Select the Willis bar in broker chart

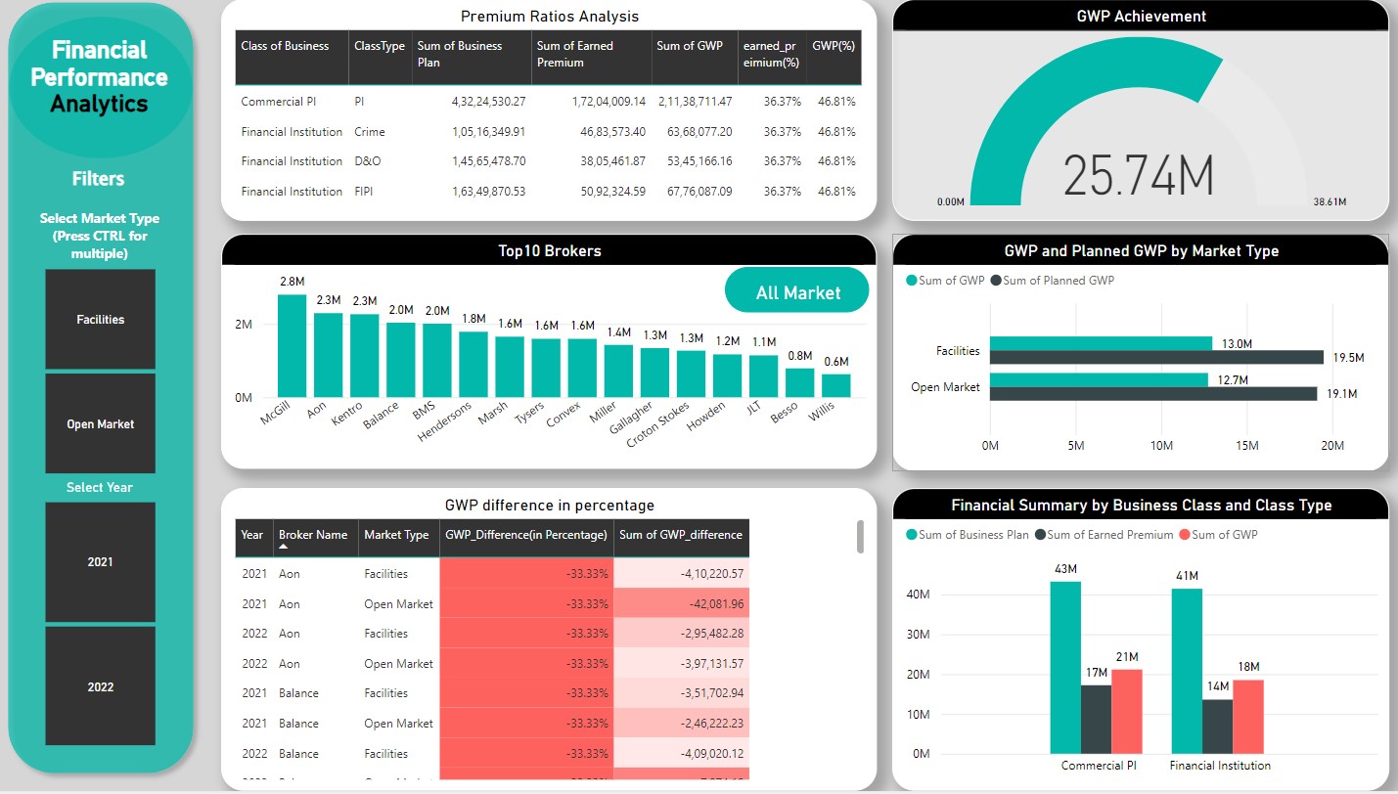click(835, 385)
